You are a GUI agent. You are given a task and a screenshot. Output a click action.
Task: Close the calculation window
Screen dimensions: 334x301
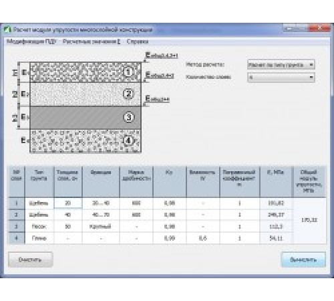320,29
